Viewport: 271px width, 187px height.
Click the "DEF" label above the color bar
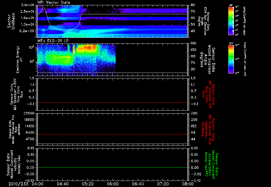pyautogui.click(x=231, y=44)
